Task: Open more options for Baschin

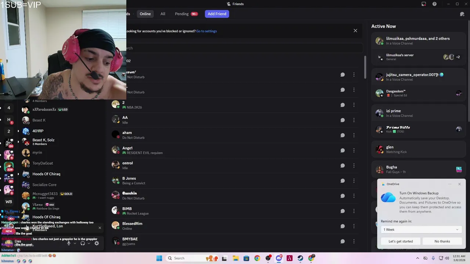Action: (x=354, y=196)
